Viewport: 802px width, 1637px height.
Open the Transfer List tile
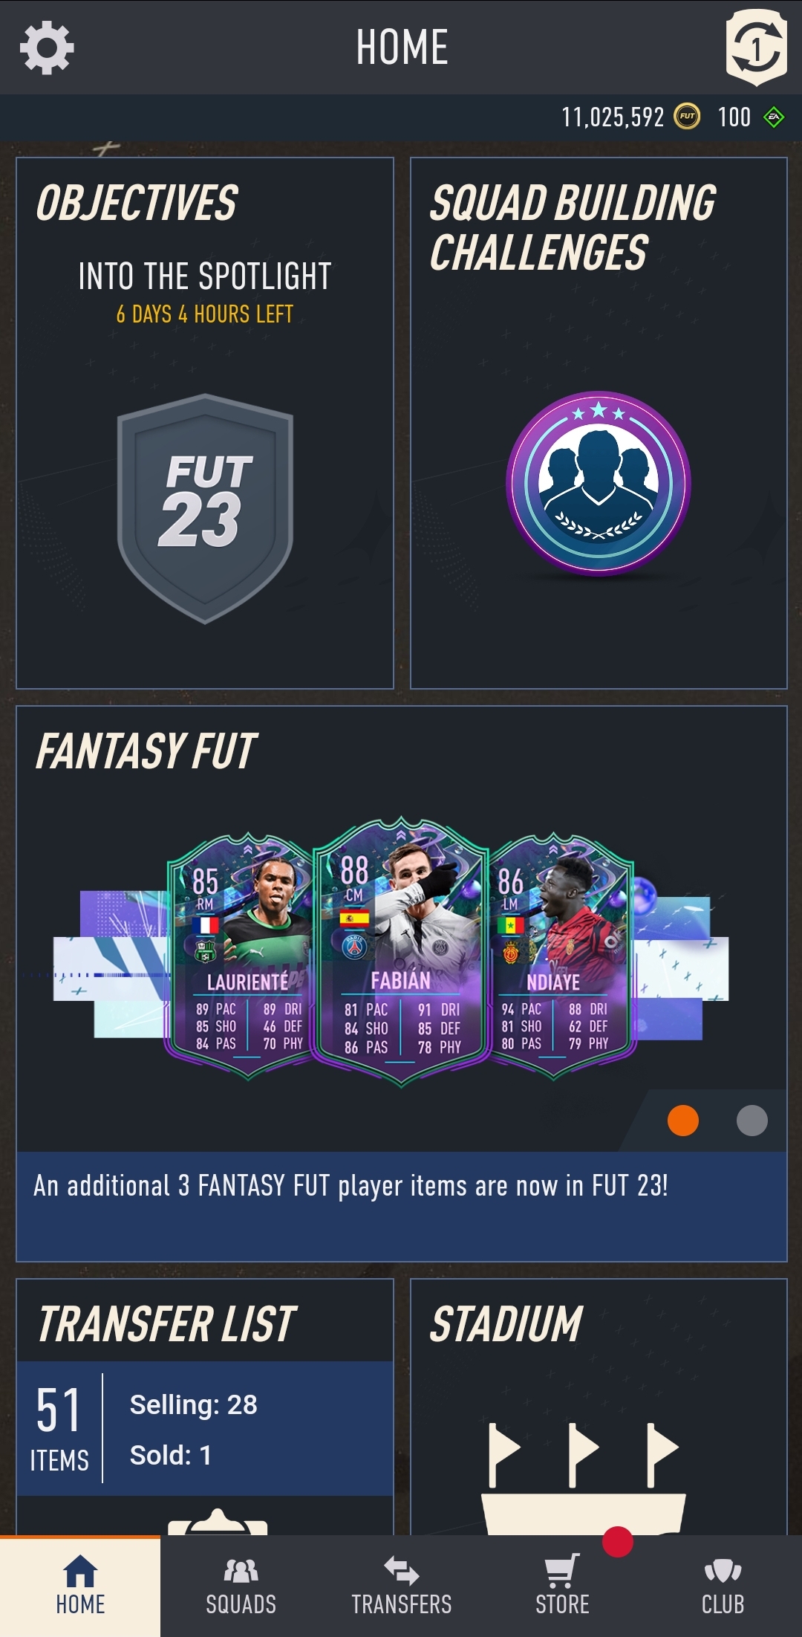tap(205, 1407)
